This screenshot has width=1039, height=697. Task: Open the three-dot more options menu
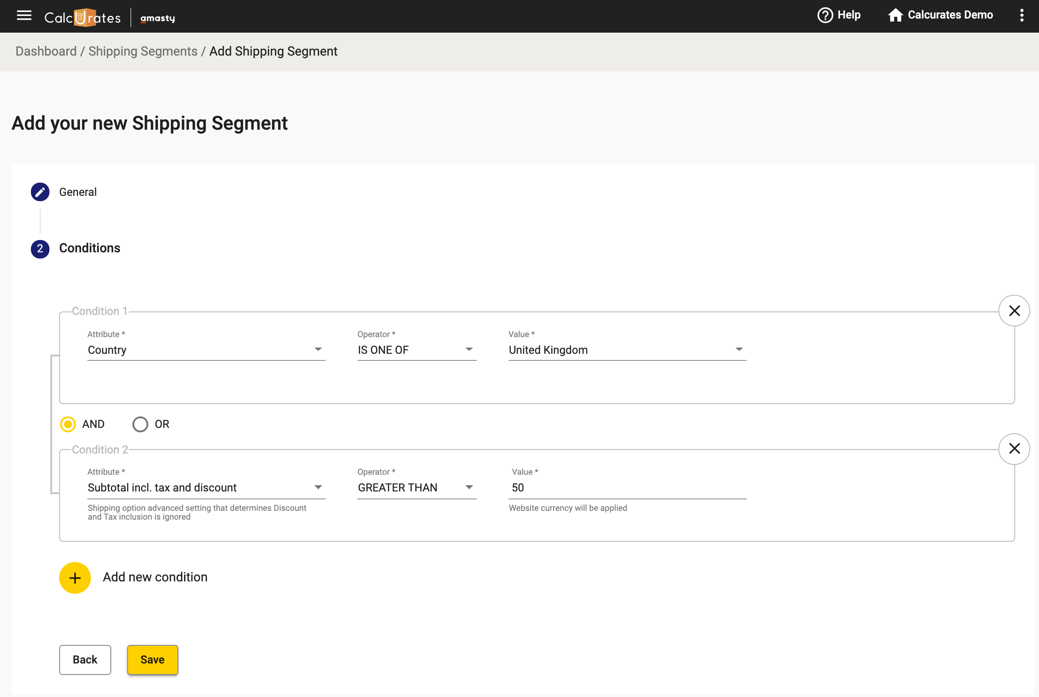1022,15
